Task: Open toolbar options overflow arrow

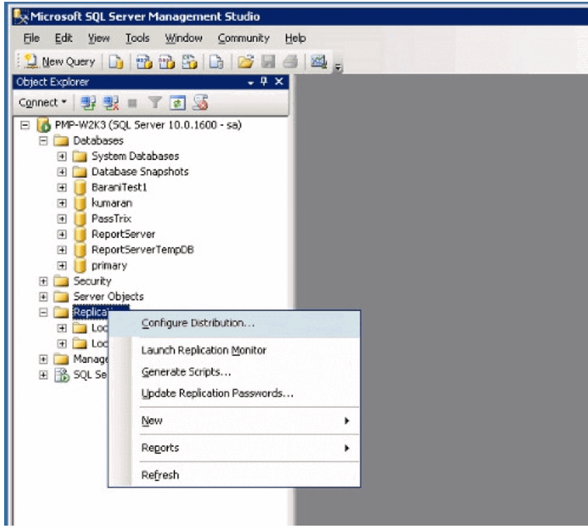Action: 338,67
